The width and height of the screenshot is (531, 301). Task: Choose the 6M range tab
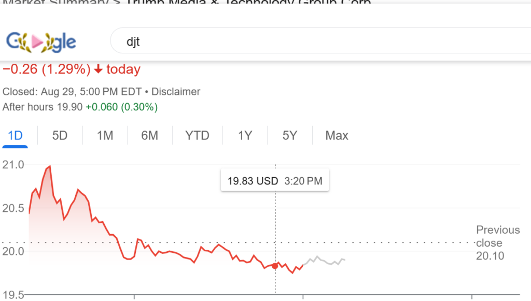(149, 136)
